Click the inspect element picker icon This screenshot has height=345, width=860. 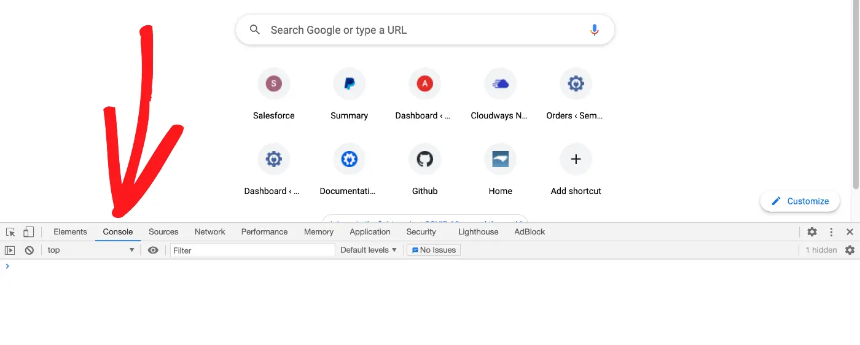(x=10, y=232)
